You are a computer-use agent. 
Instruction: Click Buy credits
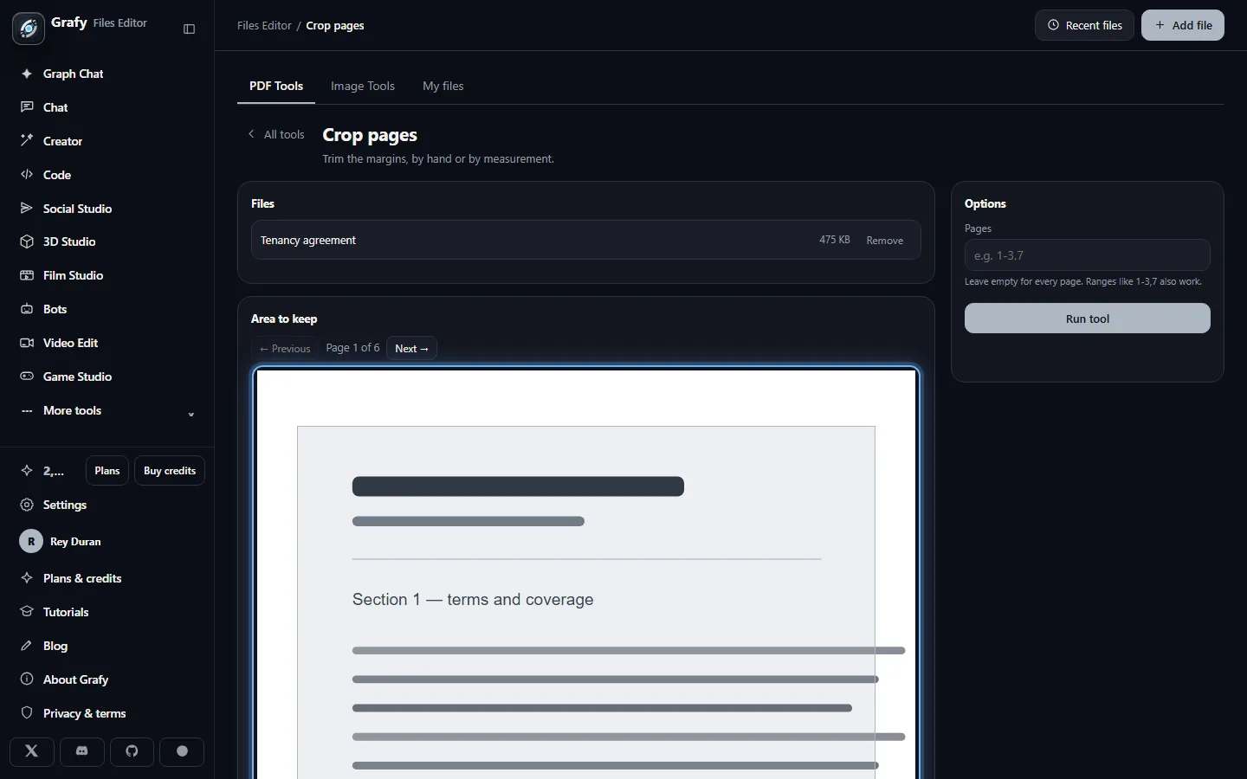170,471
